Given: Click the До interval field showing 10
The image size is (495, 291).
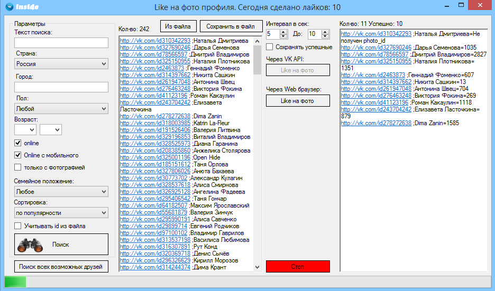Looking at the screenshot, I should pyautogui.click(x=315, y=34).
